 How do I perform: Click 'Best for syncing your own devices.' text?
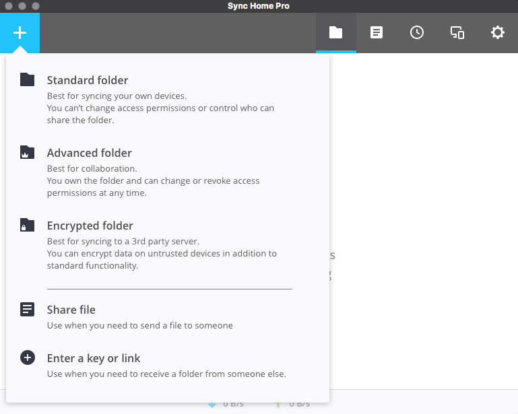click(x=117, y=96)
